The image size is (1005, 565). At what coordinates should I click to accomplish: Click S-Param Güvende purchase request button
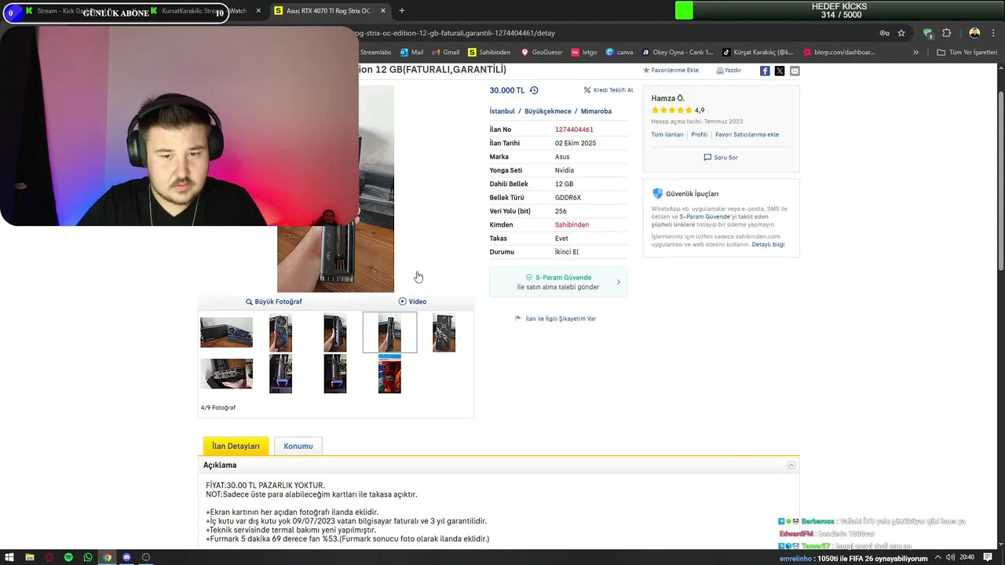click(558, 282)
